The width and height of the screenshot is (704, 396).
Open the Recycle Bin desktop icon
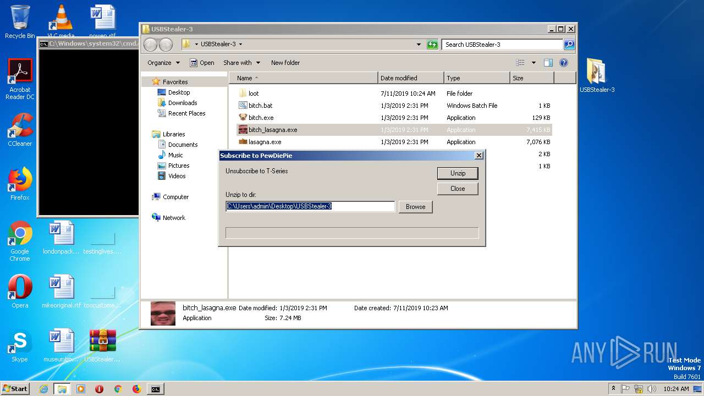click(20, 22)
